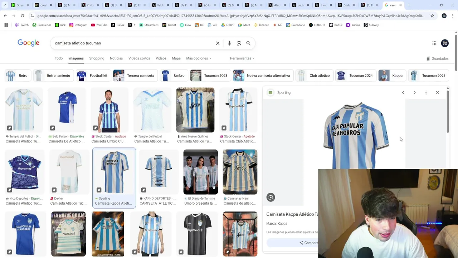Open the Twitch bookmark

coord(22,25)
